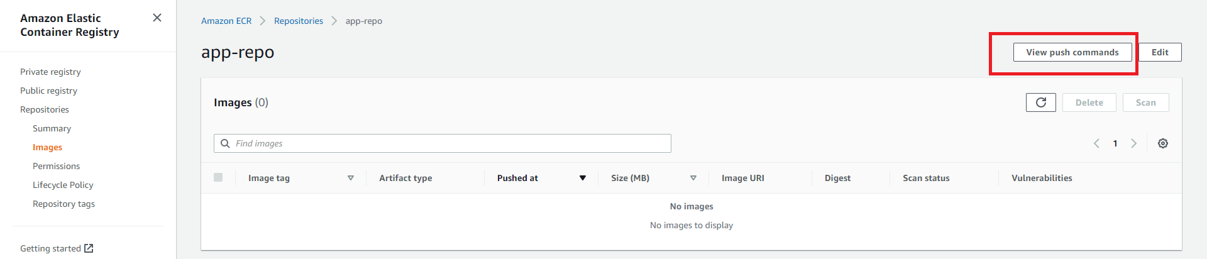
Task: Tick the select-all images checkbox
Action: (x=218, y=177)
